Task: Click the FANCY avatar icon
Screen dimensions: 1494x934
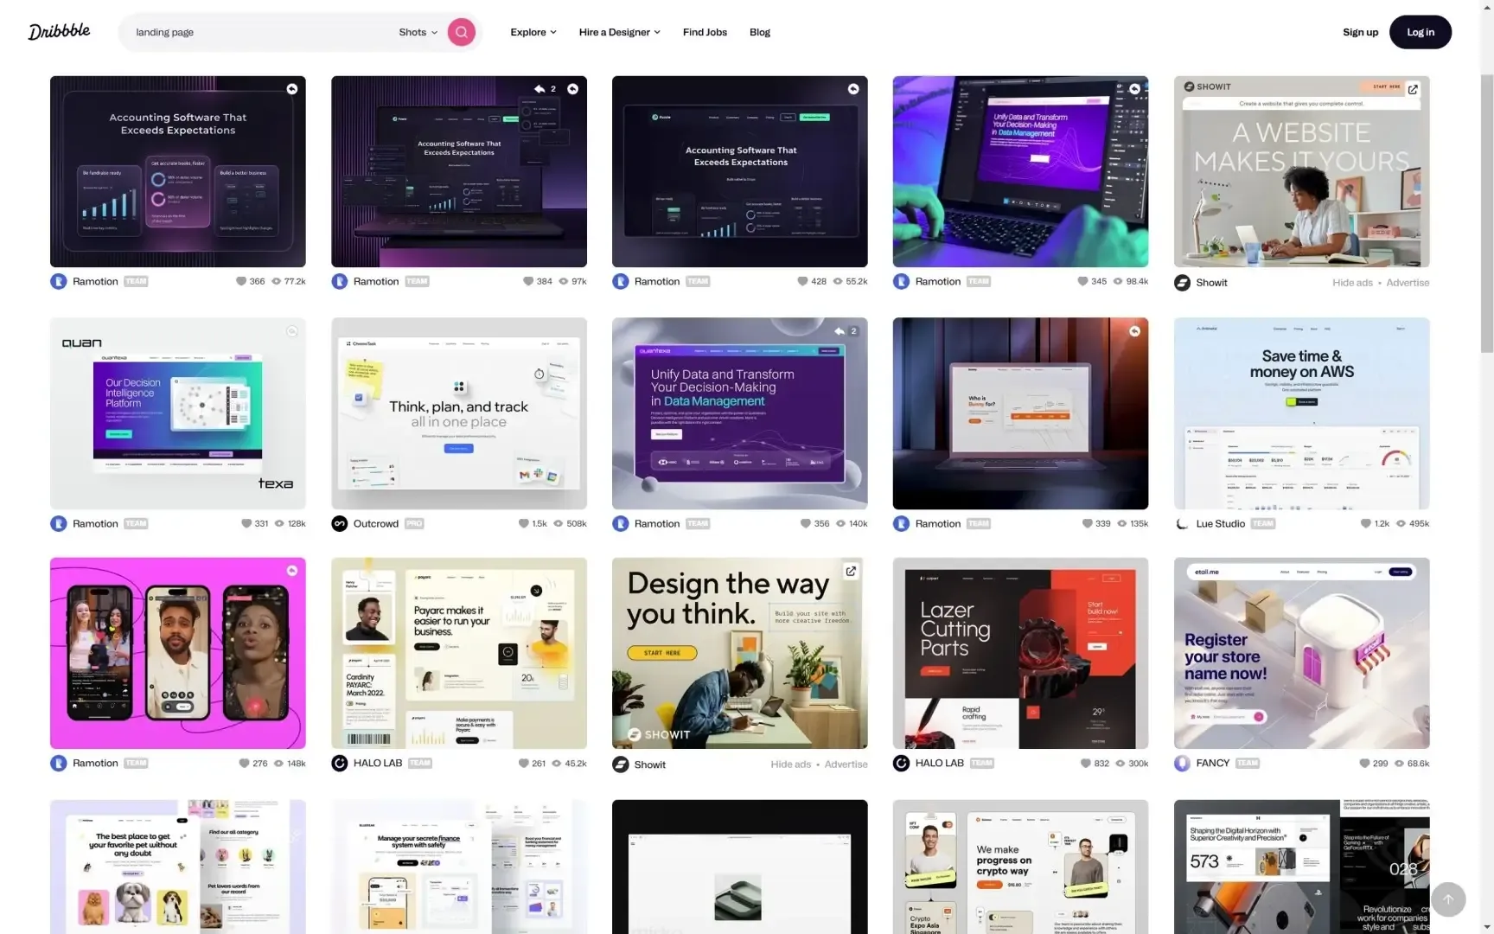Action: [x=1182, y=763]
